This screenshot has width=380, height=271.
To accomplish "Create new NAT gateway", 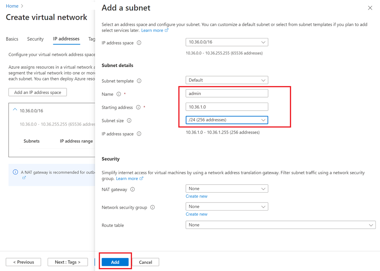I will [196, 196].
